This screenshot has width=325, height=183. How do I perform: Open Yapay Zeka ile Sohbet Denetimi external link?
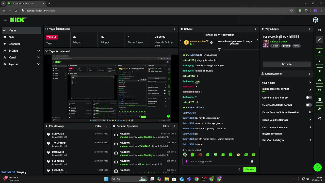point(310,112)
